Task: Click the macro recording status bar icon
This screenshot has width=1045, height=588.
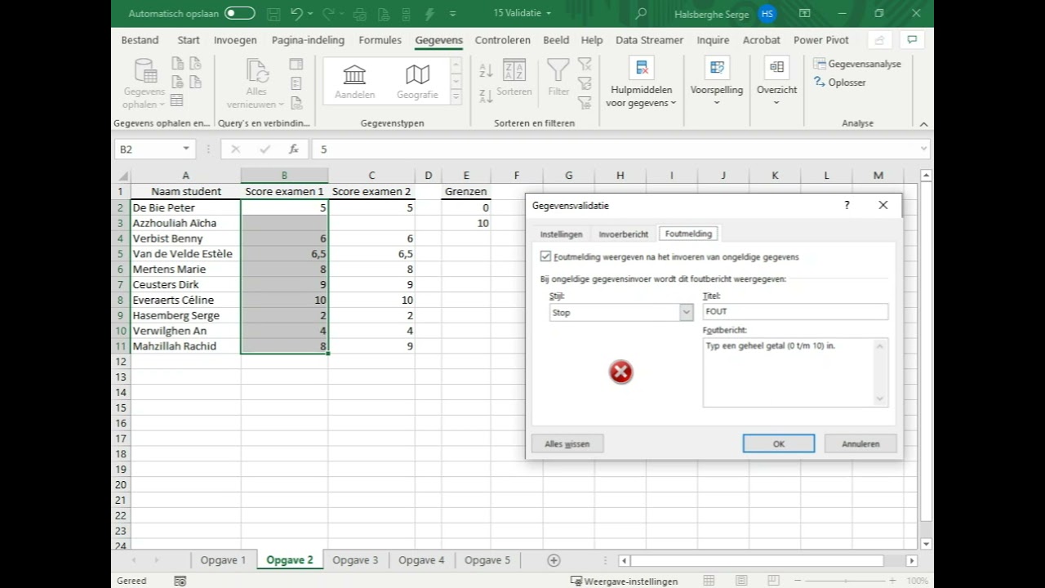Action: 180,581
